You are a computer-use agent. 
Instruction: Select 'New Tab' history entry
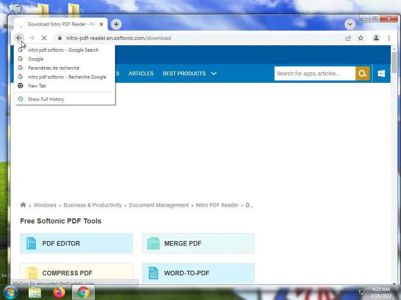(65, 86)
